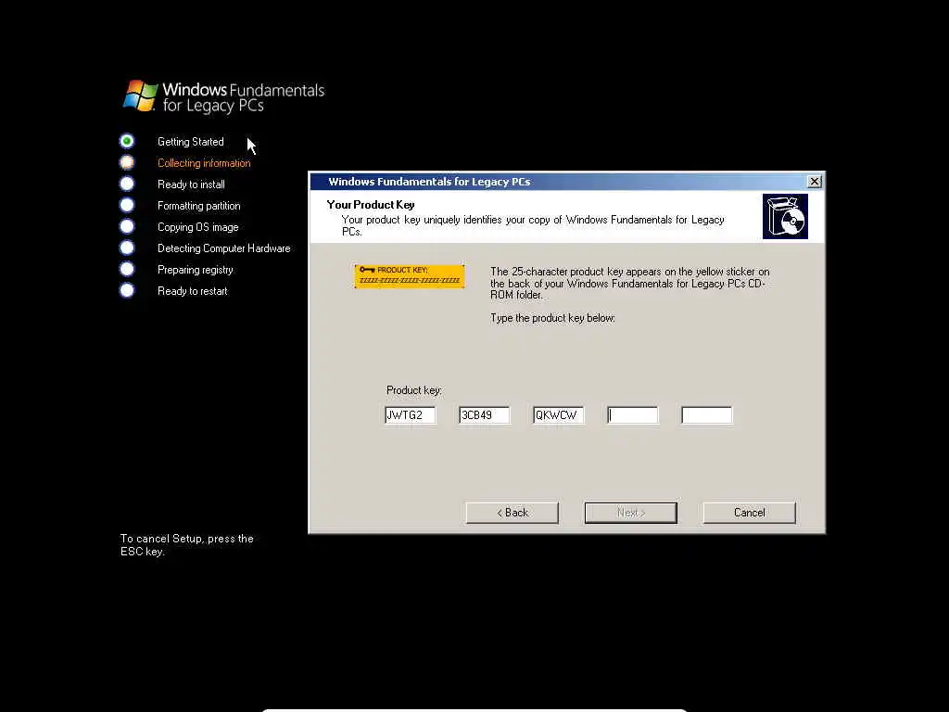Click the 'Detecting Computer Hardware' label
Screen dimensions: 949x712
click(x=224, y=248)
